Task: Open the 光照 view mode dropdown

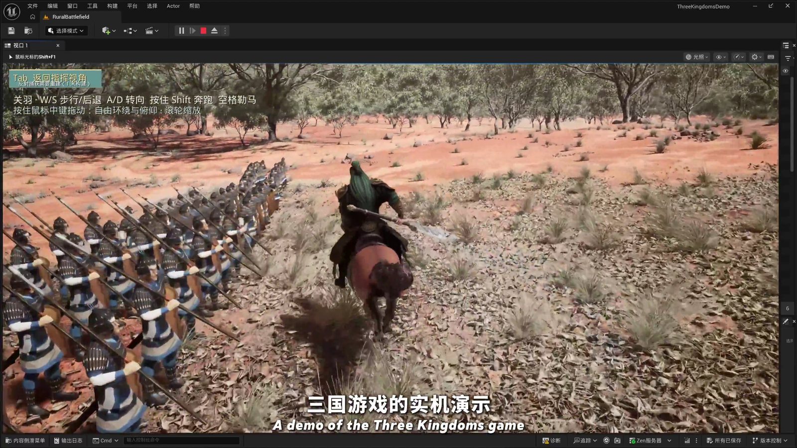Action: coord(697,57)
